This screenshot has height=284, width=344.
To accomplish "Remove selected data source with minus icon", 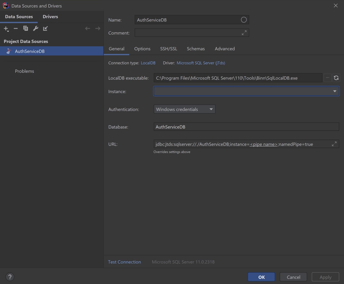I will click(x=16, y=29).
